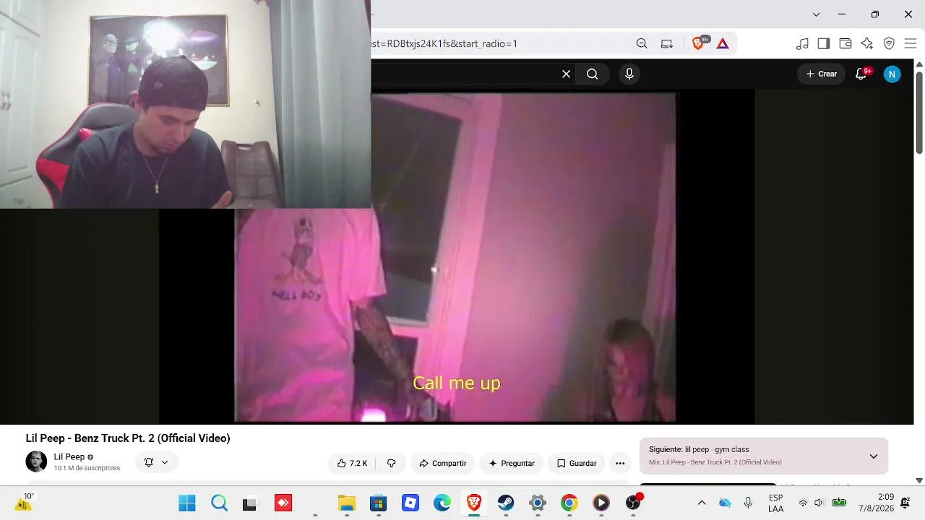Open YouTube notifications bell
Viewport: 925px width, 520px height.
click(861, 74)
